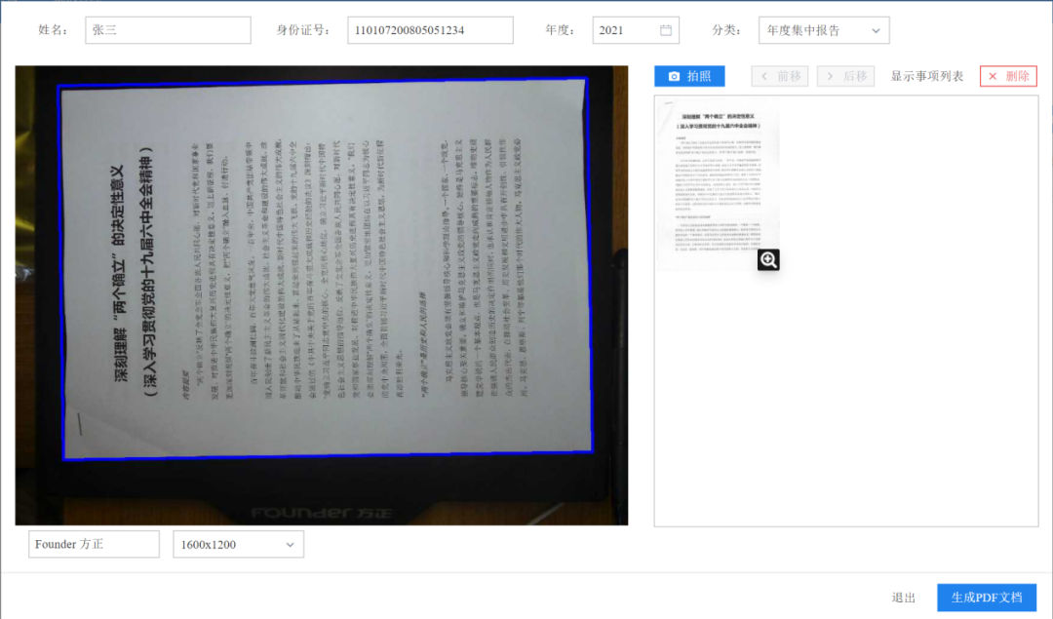Click the camera icon on 拍照 button
This screenshot has width=1053, height=619.
click(674, 76)
